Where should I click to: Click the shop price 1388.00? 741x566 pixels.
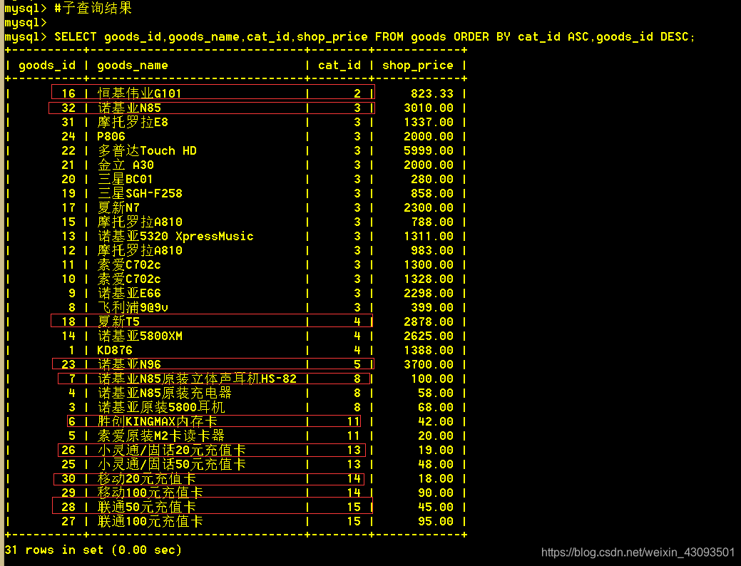coord(429,350)
